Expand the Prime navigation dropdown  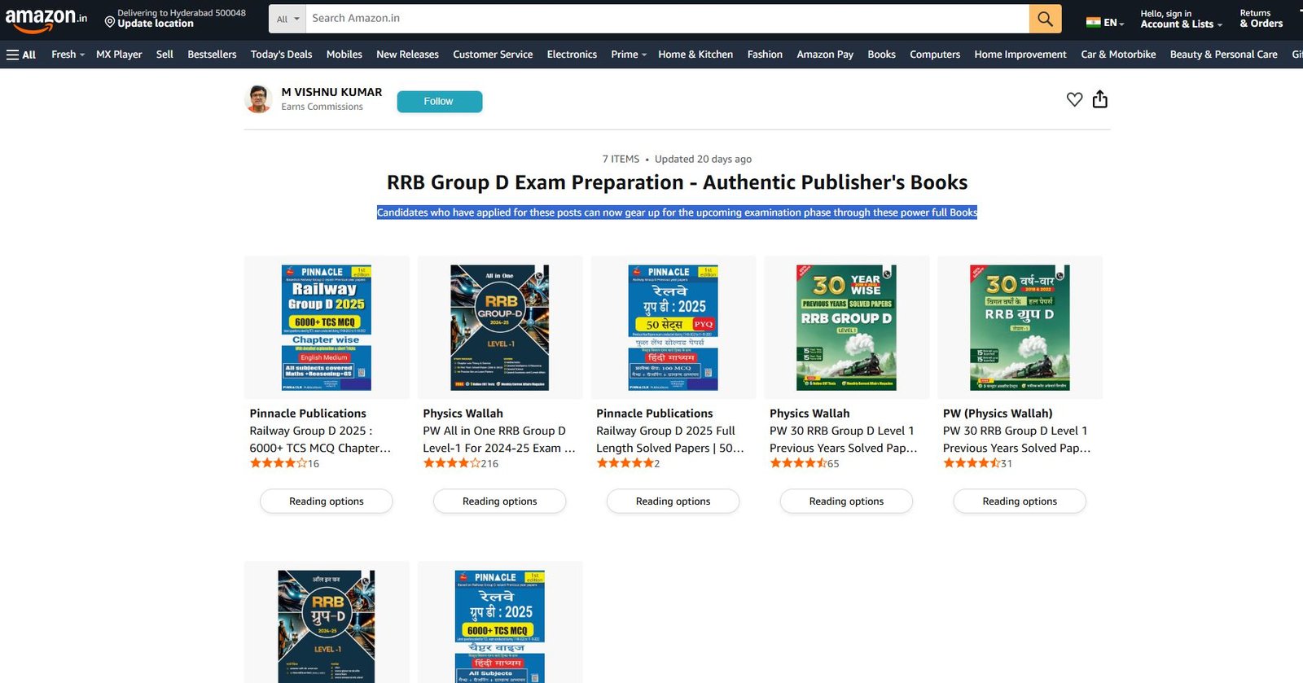point(628,55)
